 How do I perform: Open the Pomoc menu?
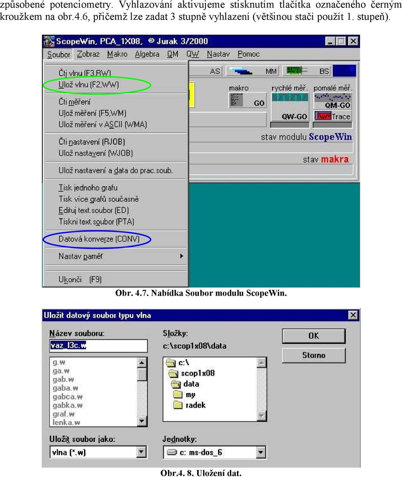(249, 54)
